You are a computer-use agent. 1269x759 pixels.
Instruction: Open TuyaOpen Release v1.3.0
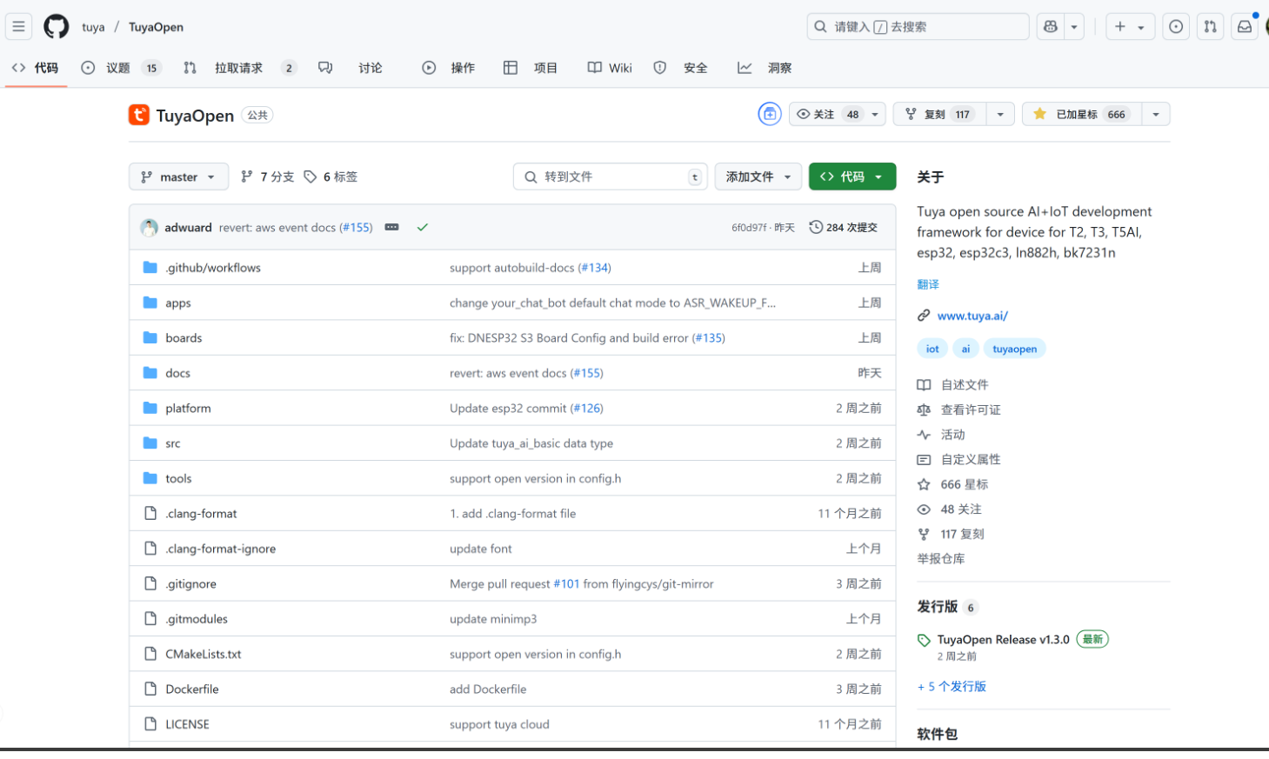1004,639
